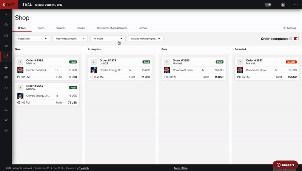Open Order #2583 title
The image size is (302, 171).
[181, 60]
